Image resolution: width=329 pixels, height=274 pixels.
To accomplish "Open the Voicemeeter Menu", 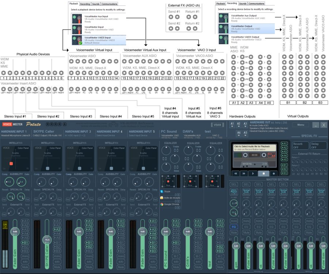I will click(300, 125).
